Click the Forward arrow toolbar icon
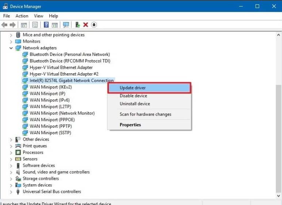 tap(12, 25)
